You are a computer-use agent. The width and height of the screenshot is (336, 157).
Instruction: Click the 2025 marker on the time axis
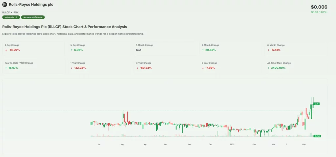tap(232, 144)
